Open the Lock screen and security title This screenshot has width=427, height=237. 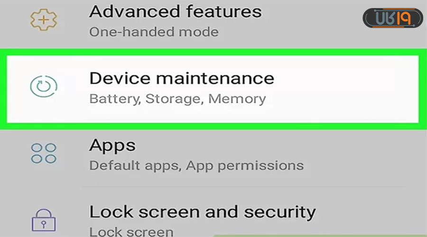click(203, 211)
